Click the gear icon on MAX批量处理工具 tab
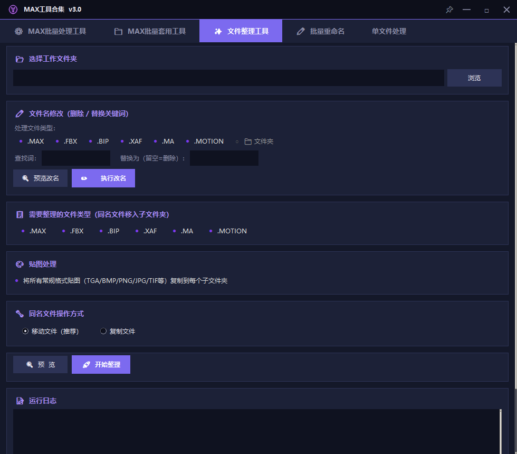 19,31
